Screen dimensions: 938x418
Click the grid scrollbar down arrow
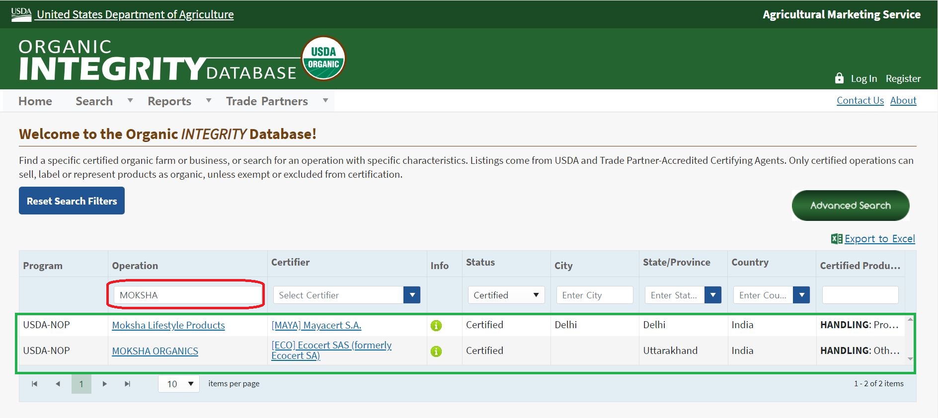[910, 359]
